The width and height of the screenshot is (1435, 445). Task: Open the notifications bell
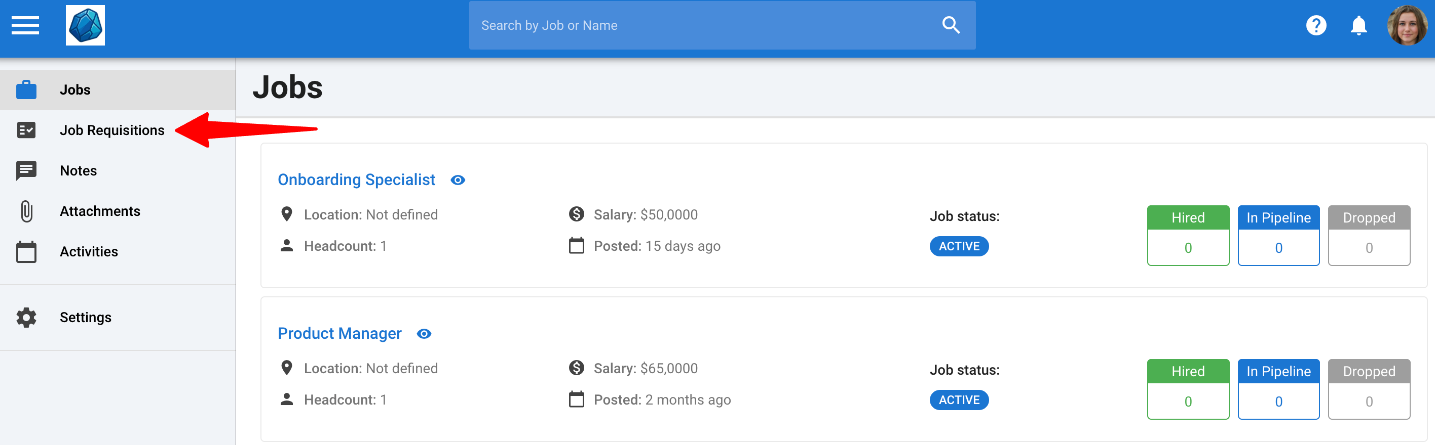[1358, 26]
